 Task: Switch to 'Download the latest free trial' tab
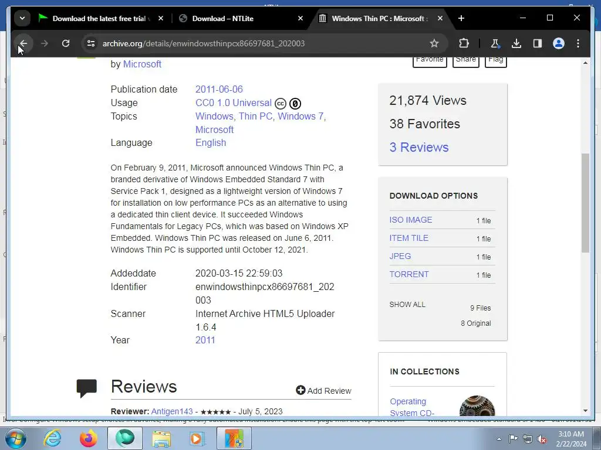[x=100, y=18]
